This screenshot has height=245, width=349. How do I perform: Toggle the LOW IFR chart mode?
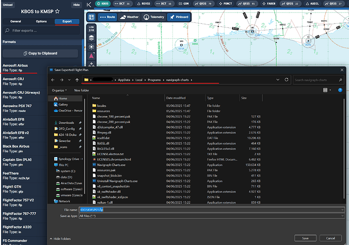91,28
